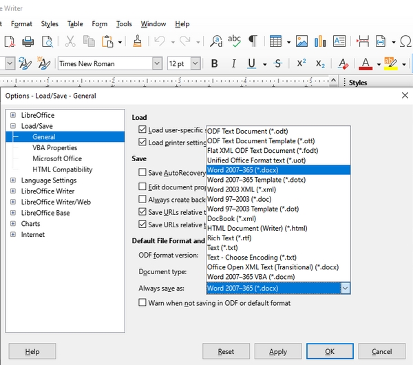Uncheck Load user-specific settings checkbox

142,129
